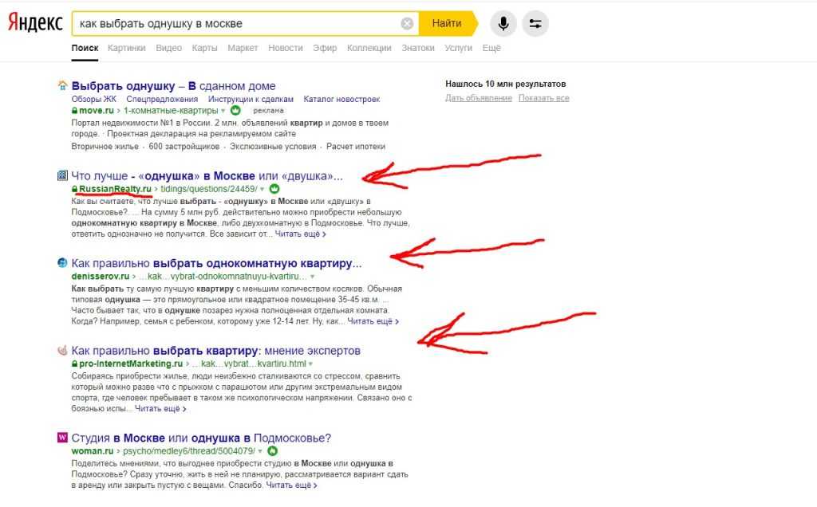Click Показать все link

tap(543, 98)
